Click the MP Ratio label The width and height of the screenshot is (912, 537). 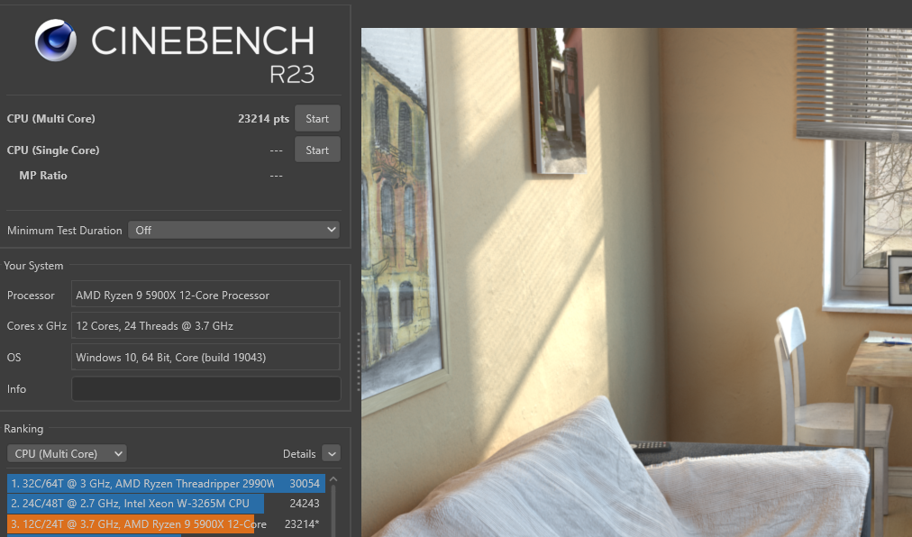(43, 176)
